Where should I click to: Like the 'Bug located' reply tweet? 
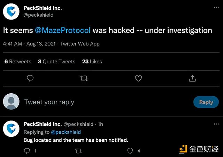(130, 151)
